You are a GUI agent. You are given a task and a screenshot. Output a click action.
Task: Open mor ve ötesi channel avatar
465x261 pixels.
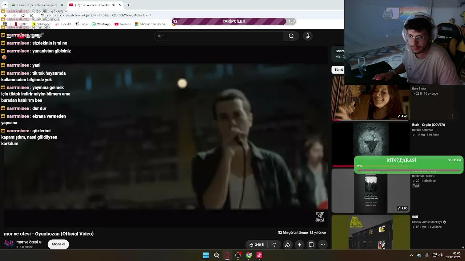click(x=9, y=244)
